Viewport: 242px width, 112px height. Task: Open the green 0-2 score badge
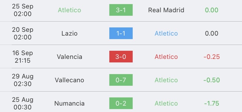(121, 103)
